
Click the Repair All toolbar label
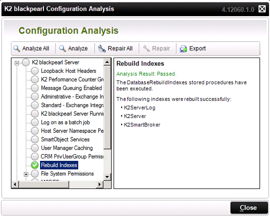point(120,48)
